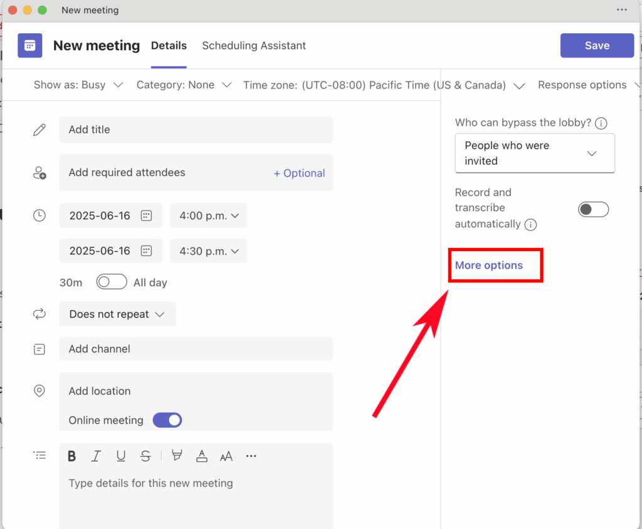Turn off the Online meeting toggle
The image size is (642, 529).
tap(167, 420)
